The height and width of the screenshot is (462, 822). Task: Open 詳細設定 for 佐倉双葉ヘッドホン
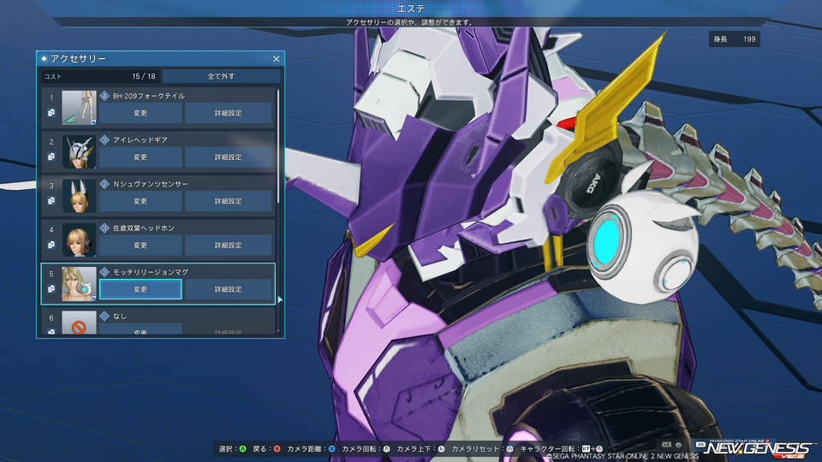[228, 246]
